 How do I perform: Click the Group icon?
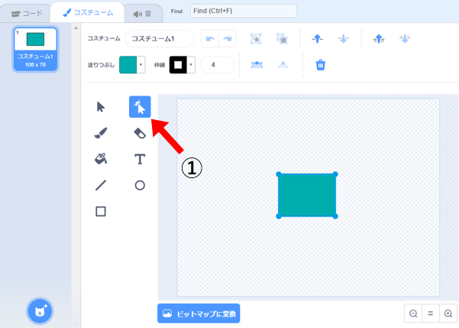[256, 39]
